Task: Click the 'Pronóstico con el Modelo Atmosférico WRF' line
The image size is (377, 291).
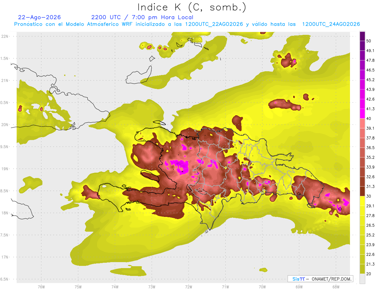Action: 187,24
